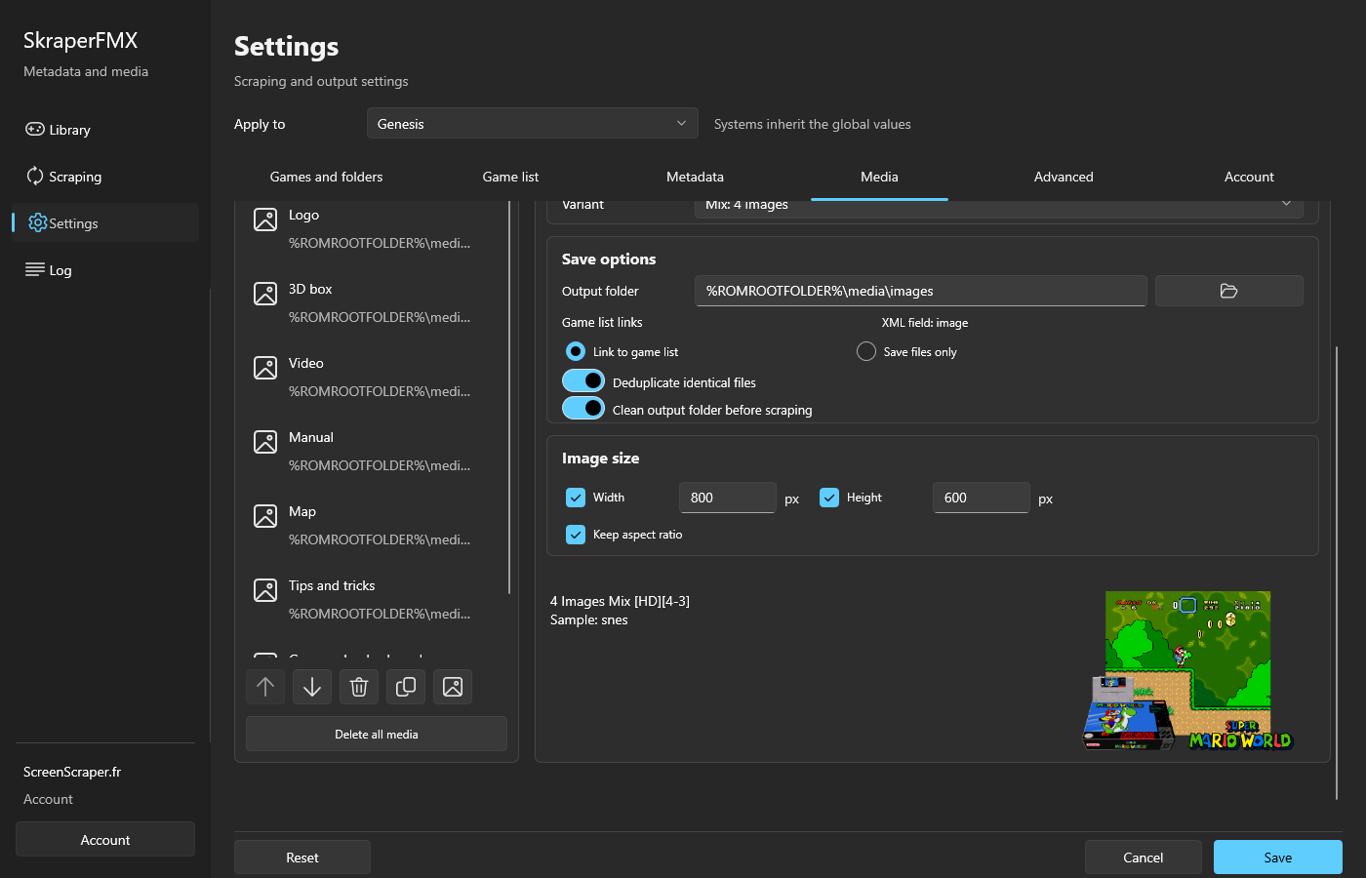The image size is (1366, 878).
Task: Switch to Games and folders tab
Action: (x=326, y=177)
